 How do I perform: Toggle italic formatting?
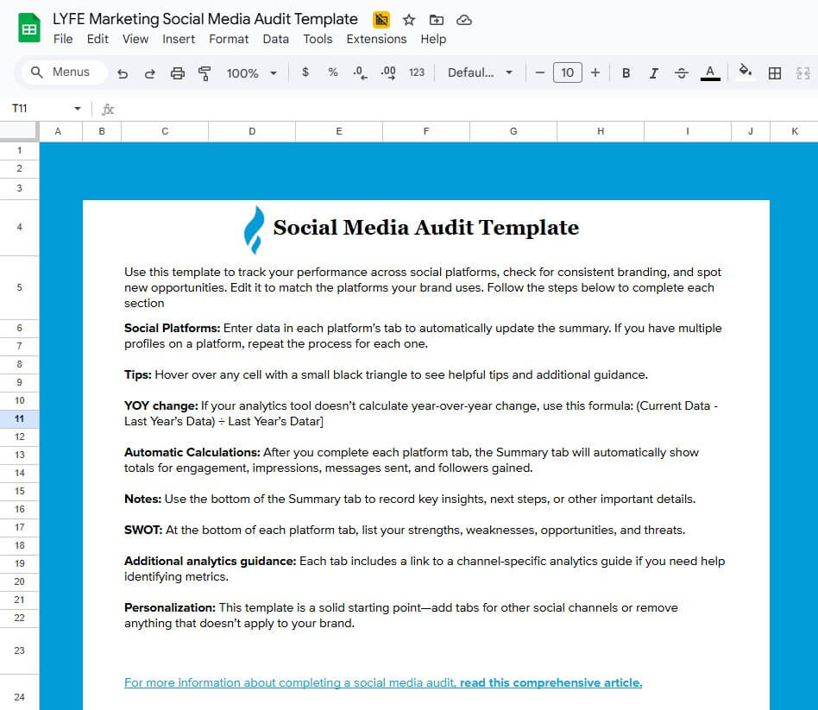coord(653,72)
